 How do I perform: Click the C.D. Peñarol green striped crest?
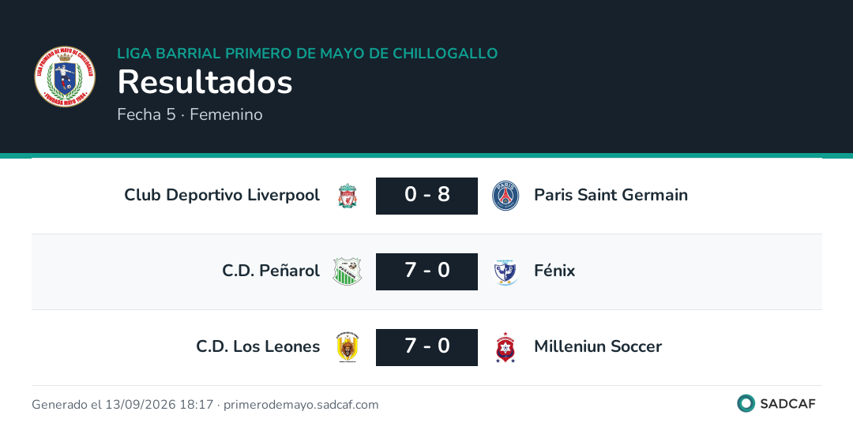347,271
